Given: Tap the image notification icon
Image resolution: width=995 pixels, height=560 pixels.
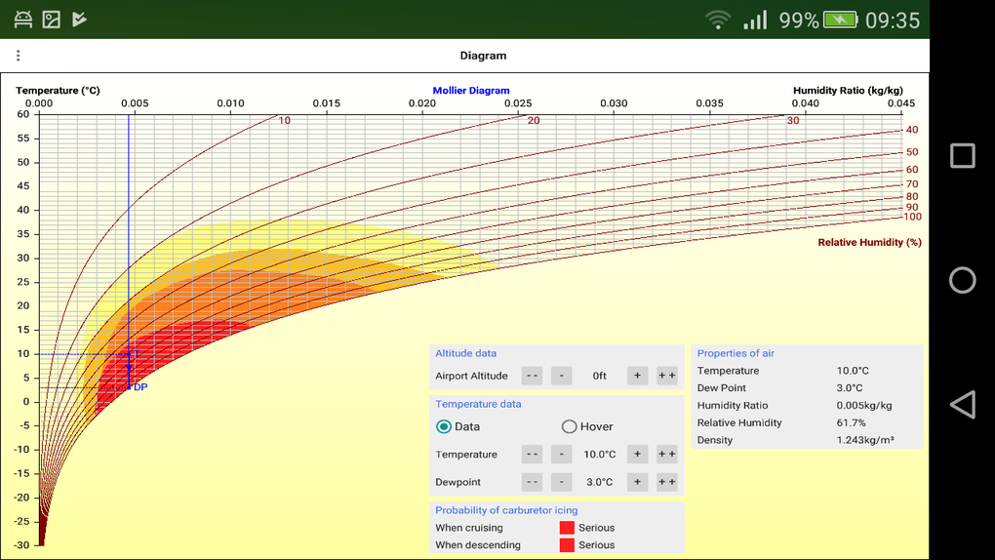Looking at the screenshot, I should click(52, 20).
